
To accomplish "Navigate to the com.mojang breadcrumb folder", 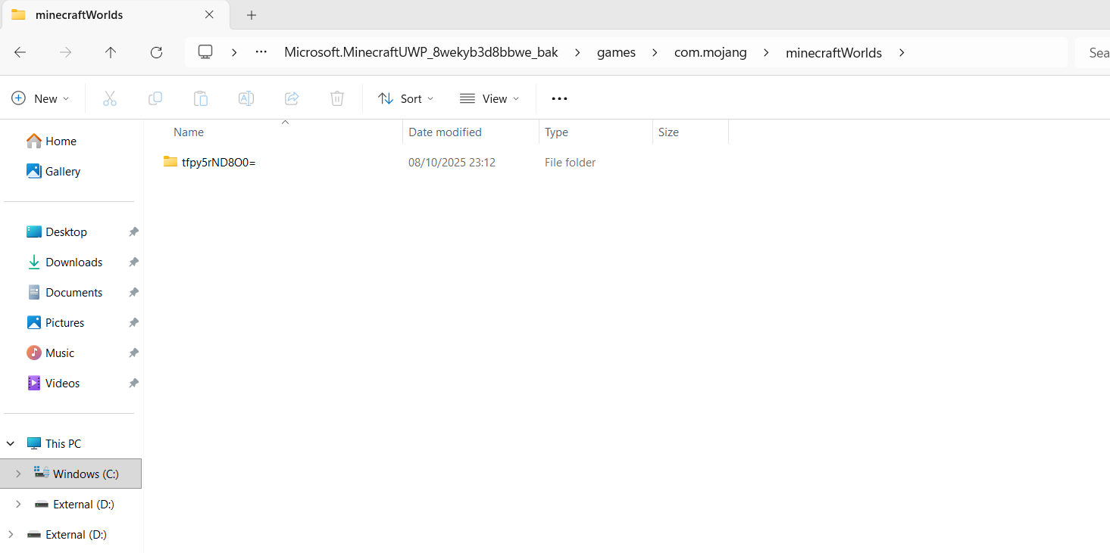I will [711, 52].
